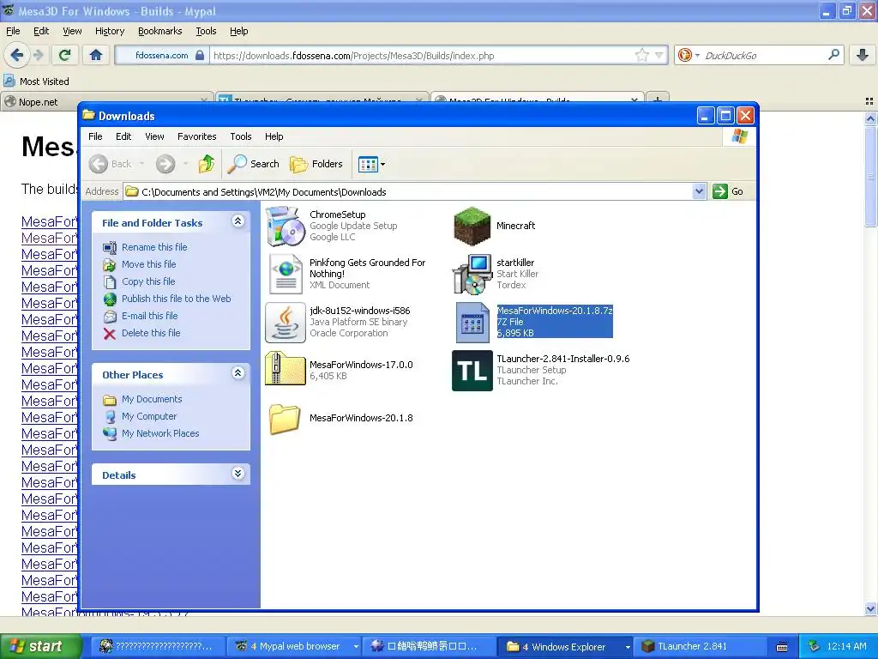Screen dimensions: 878x659
Task: Click the browser URL address field
Action: point(423,56)
